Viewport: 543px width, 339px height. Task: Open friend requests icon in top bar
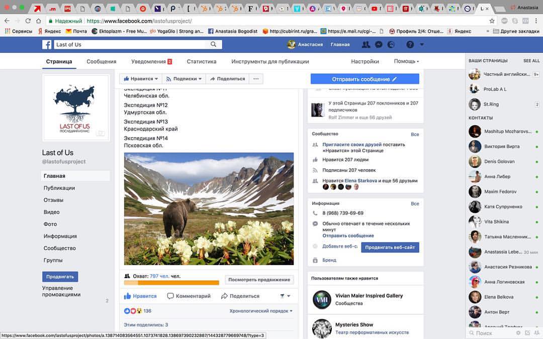pyautogui.click(x=366, y=44)
